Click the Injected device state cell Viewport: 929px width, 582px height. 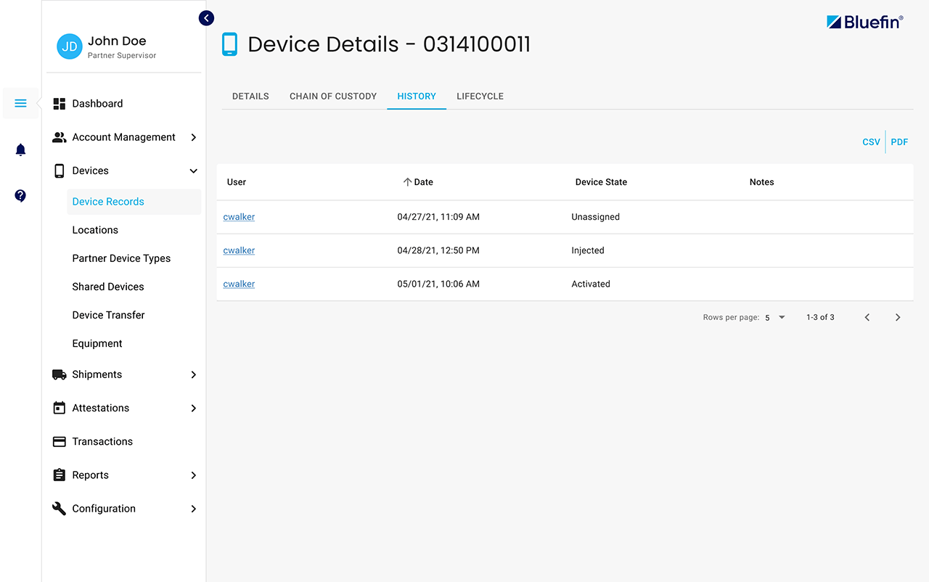[x=588, y=250]
